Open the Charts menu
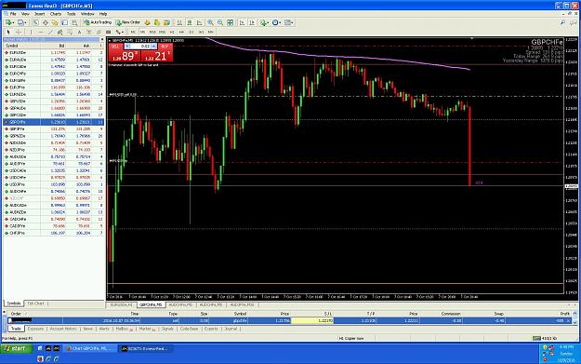 click(56, 14)
